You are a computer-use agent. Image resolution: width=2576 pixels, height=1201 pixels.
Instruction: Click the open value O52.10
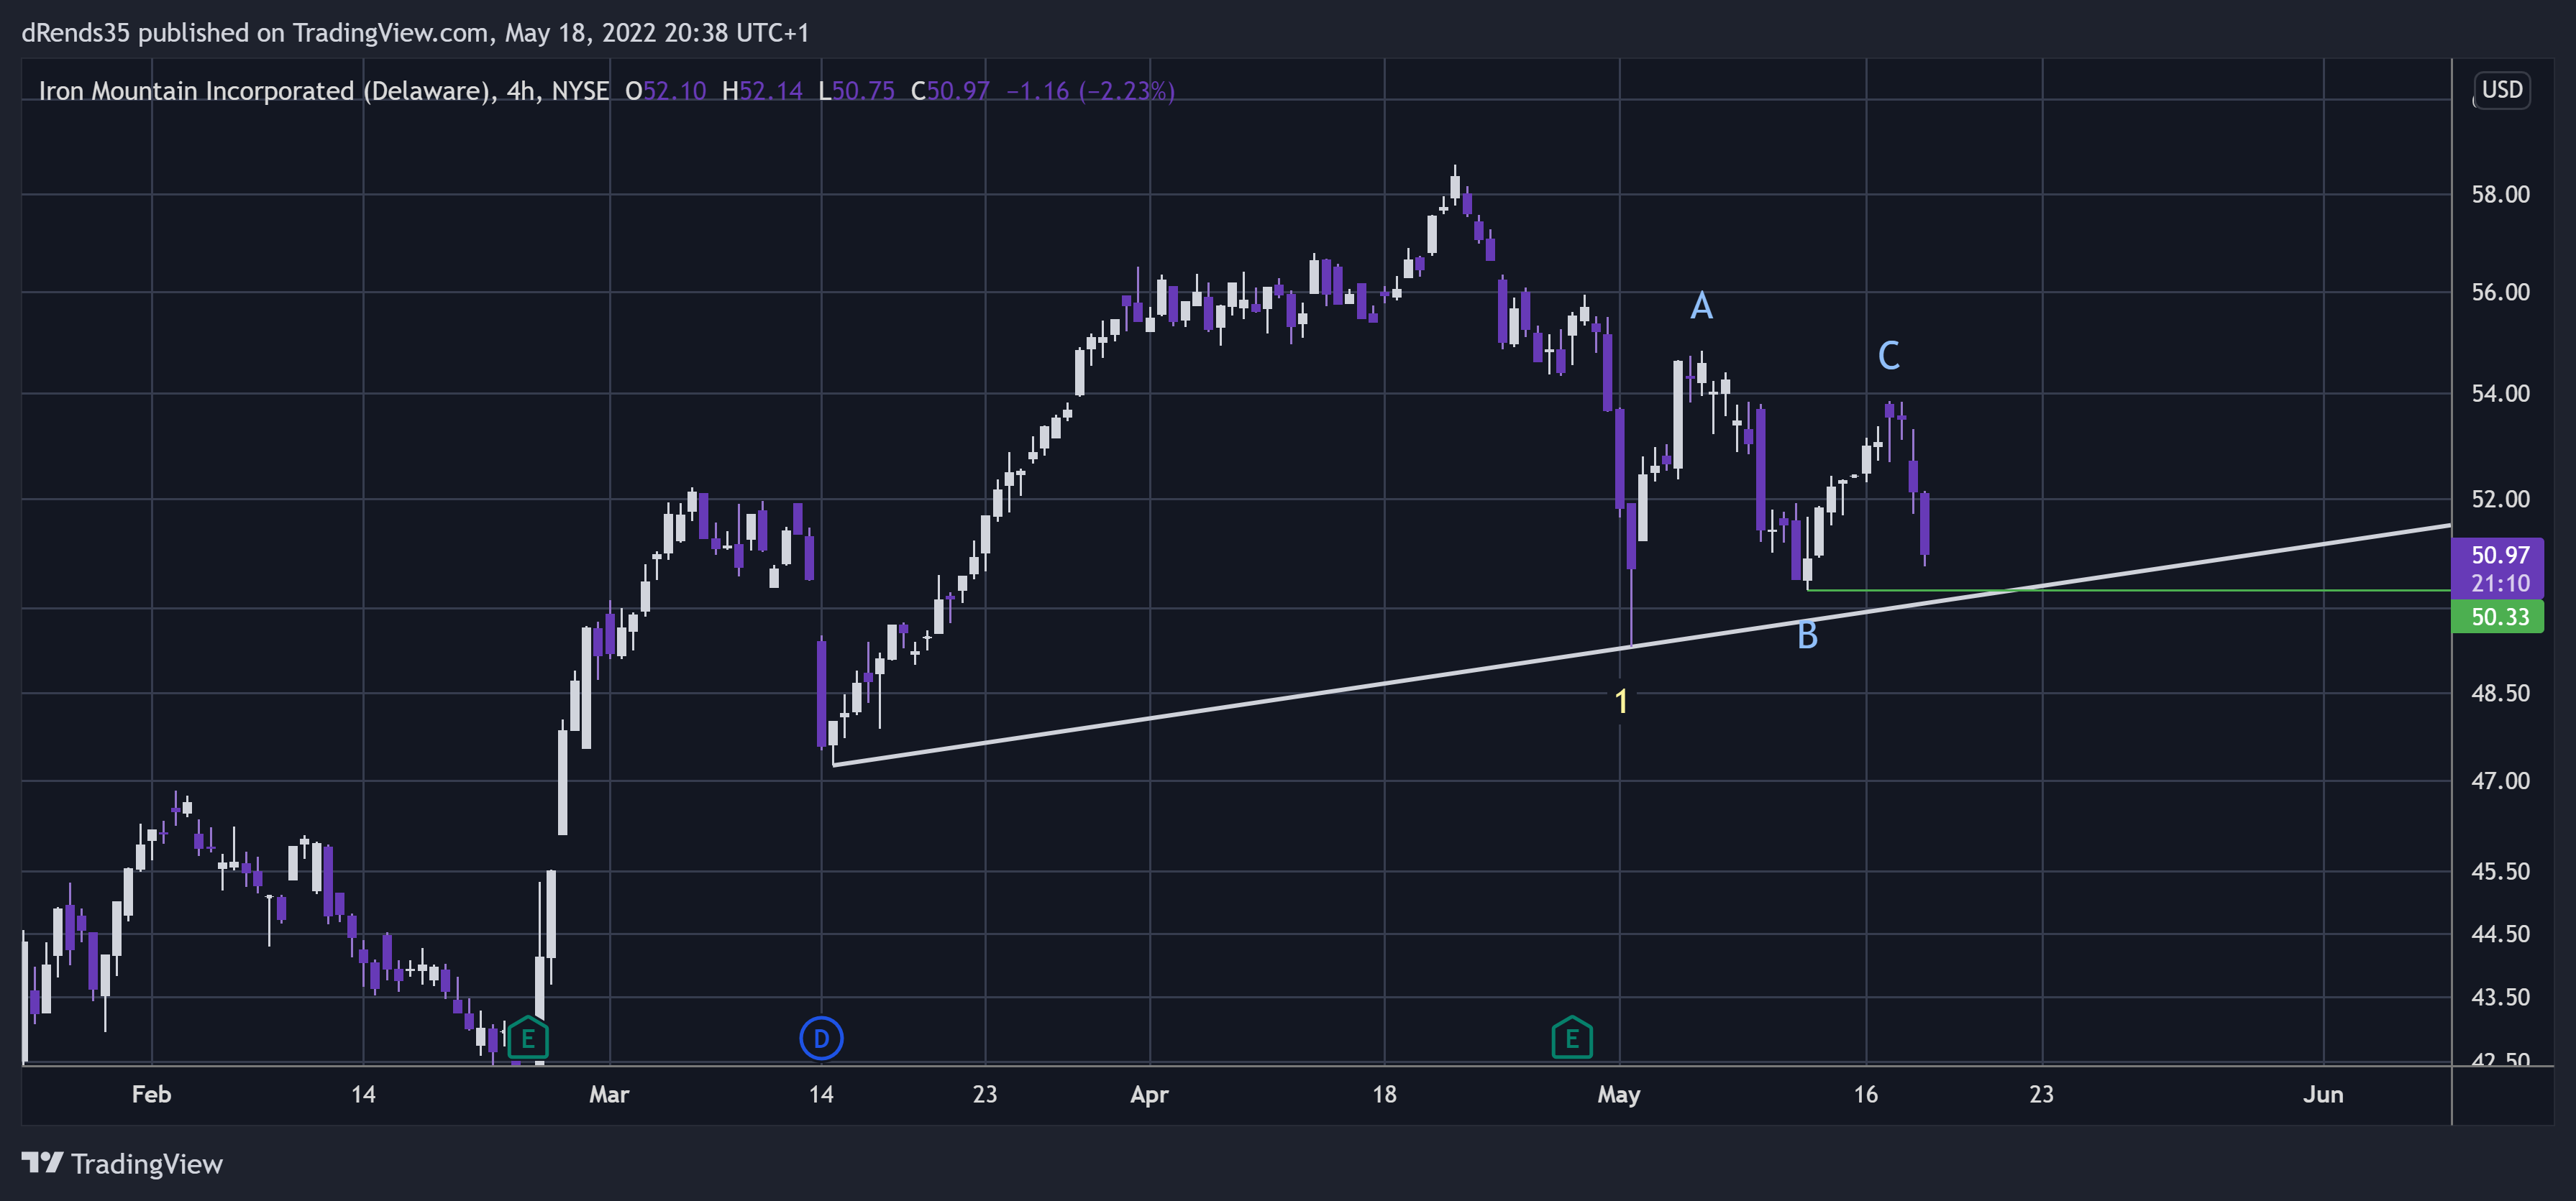(x=665, y=91)
